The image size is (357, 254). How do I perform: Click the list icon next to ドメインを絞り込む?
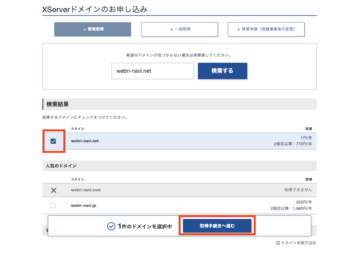[277, 243]
